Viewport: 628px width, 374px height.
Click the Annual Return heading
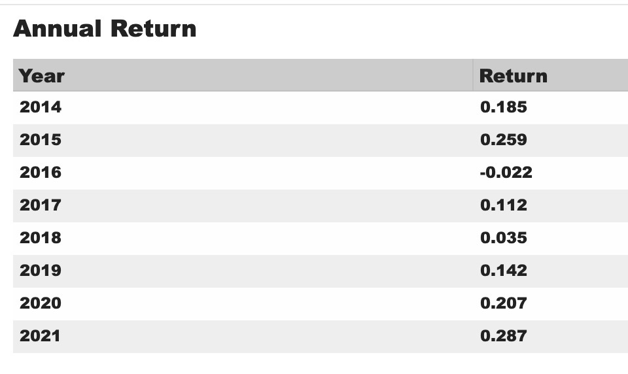pyautogui.click(x=105, y=29)
